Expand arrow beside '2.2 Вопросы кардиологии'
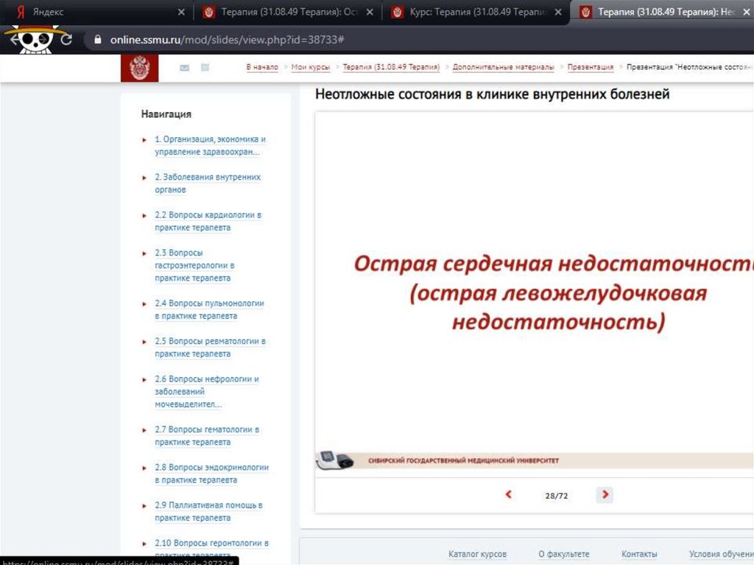The width and height of the screenshot is (754, 565). (144, 216)
